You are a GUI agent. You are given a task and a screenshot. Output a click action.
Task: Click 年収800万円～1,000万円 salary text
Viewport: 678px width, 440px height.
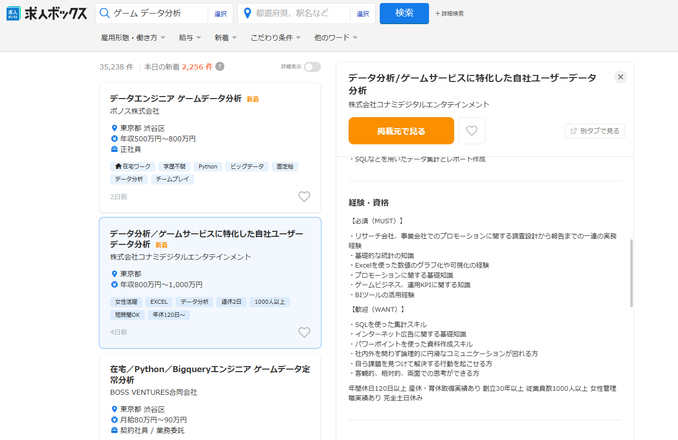(x=161, y=285)
